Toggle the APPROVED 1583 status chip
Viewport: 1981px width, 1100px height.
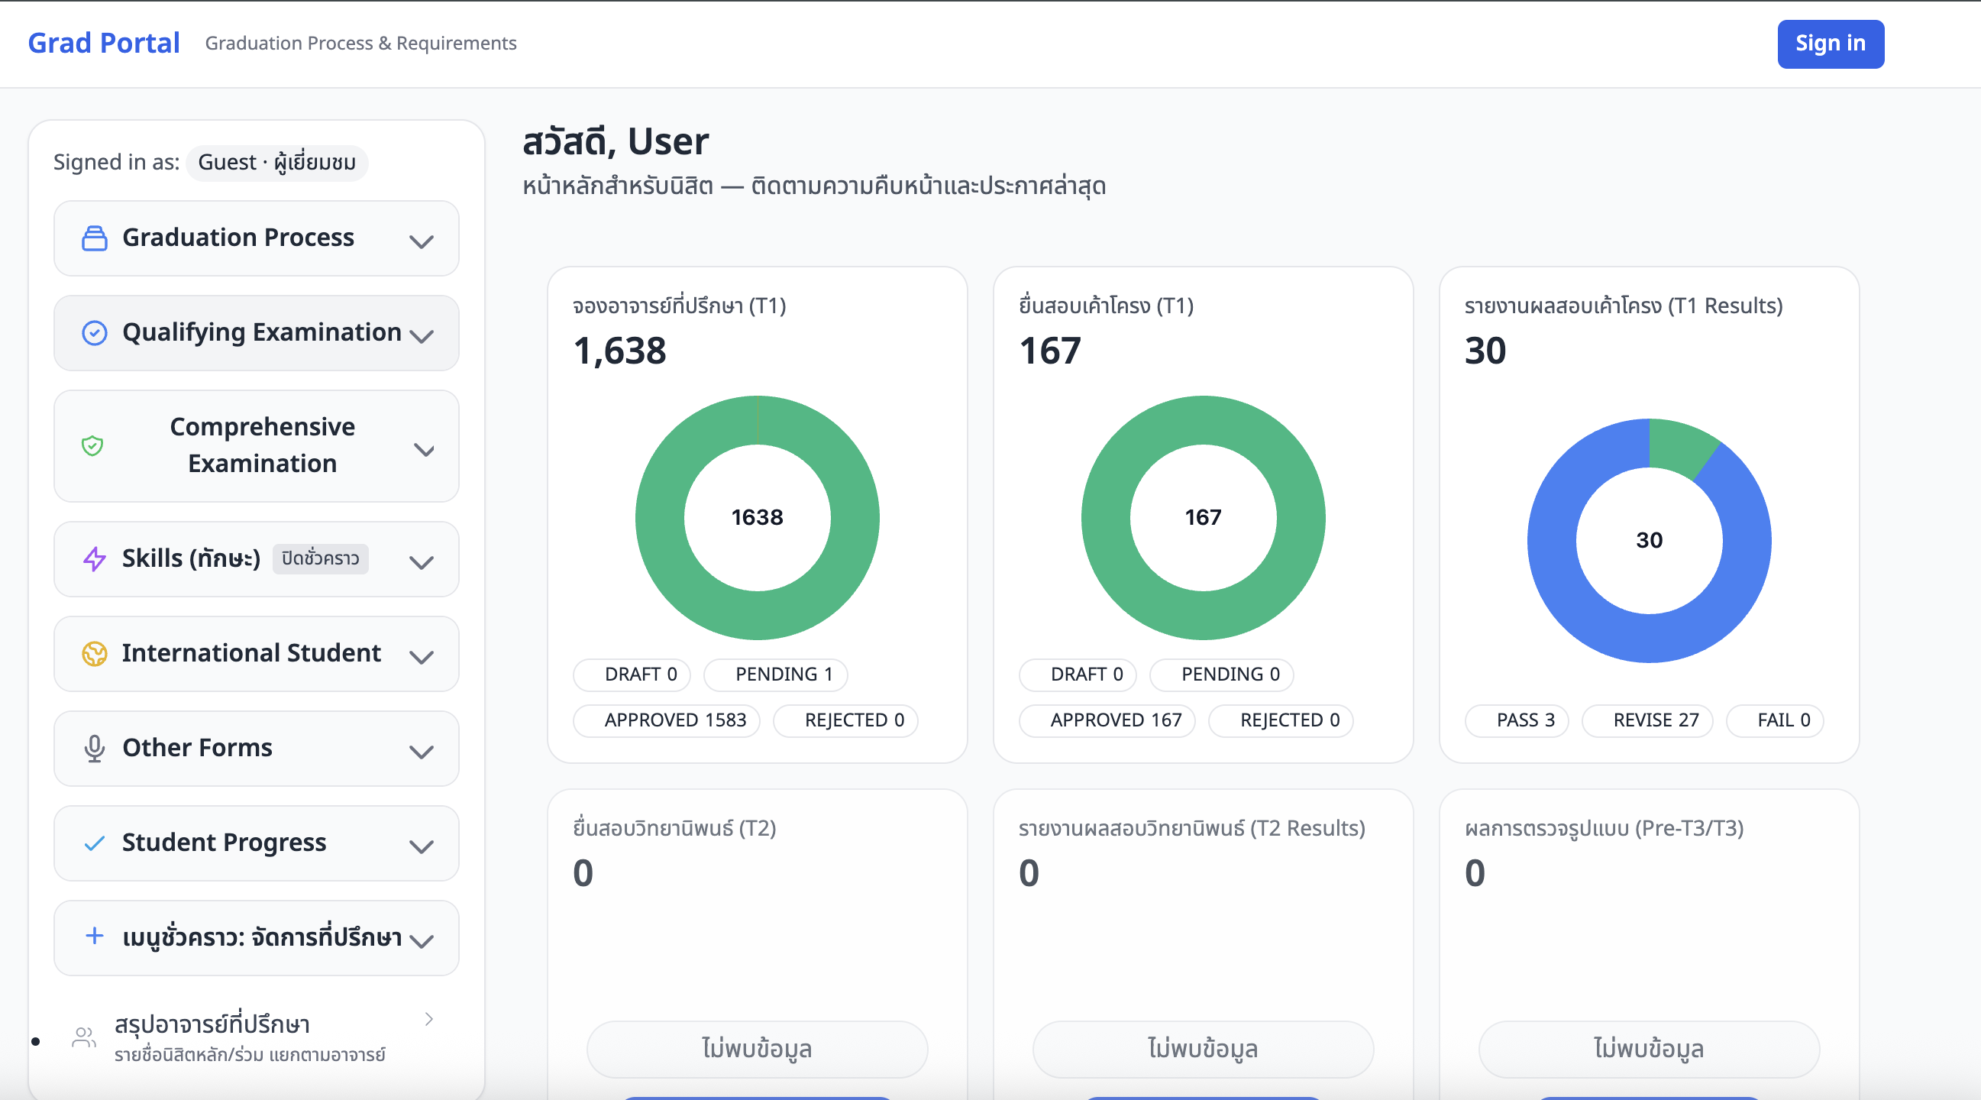pos(666,720)
